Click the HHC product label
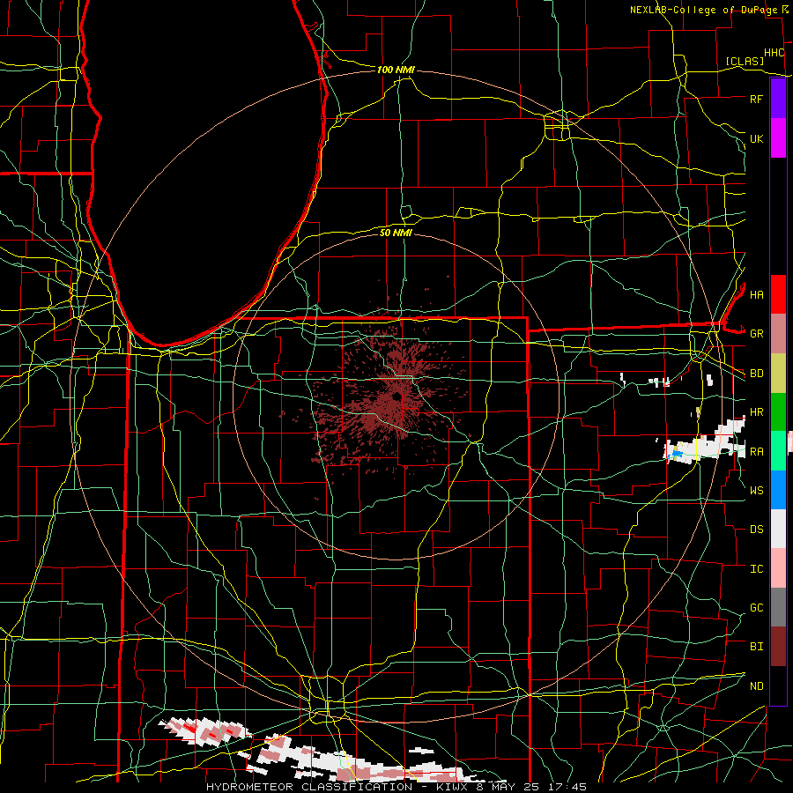This screenshot has width=793, height=793. click(x=774, y=53)
